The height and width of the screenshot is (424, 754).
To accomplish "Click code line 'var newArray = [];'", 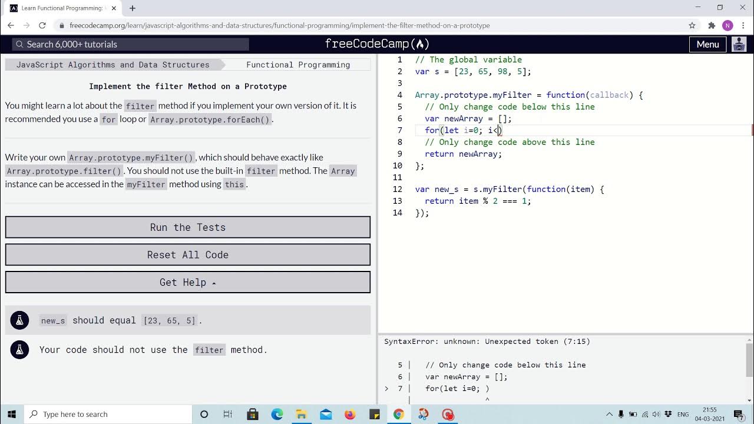I will (468, 118).
